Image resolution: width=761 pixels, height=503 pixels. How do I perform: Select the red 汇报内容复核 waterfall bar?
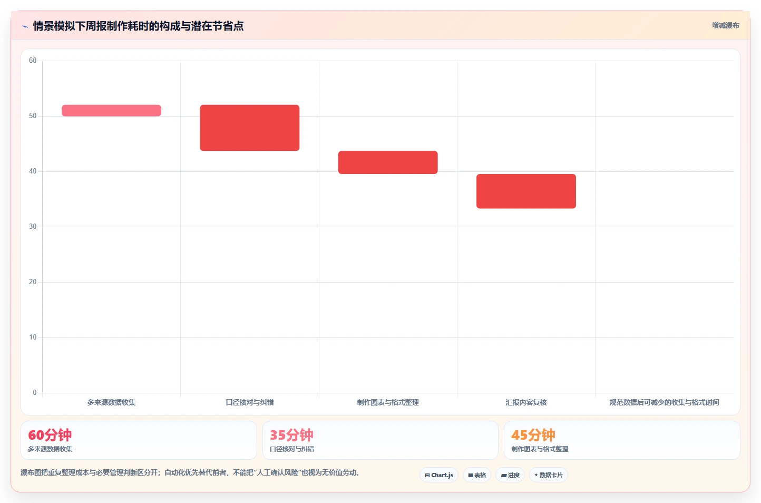[x=526, y=191]
